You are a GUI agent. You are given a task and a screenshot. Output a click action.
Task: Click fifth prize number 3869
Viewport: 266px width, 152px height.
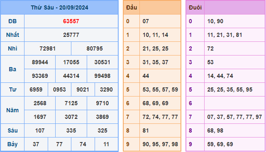pos(102,117)
